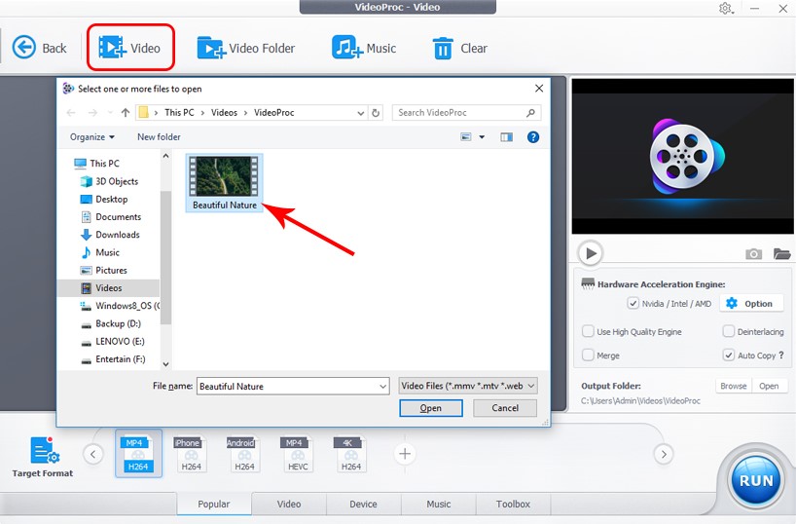Viewport: 796px width, 524px height.
Task: Go forward in file dialog history
Action: 92,113
